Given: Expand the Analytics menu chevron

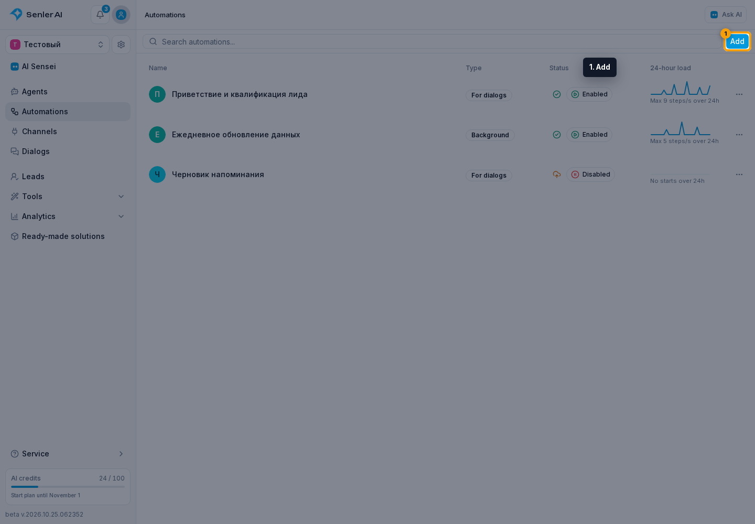Looking at the screenshot, I should point(121,216).
